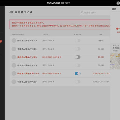Click the 詳細 panel heading
Viewport: 120px width, 120px height.
tap(114, 9)
